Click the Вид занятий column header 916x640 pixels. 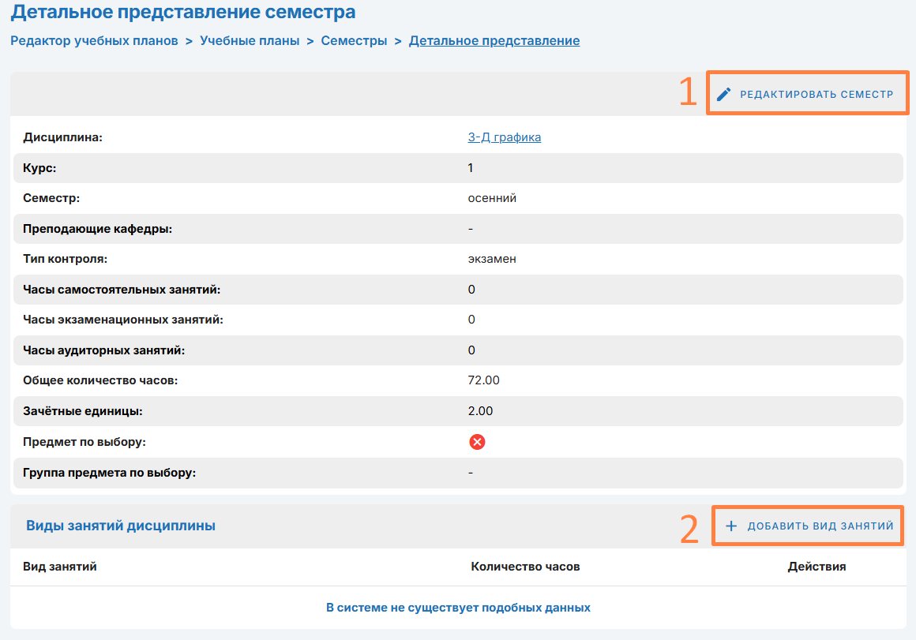(x=60, y=567)
